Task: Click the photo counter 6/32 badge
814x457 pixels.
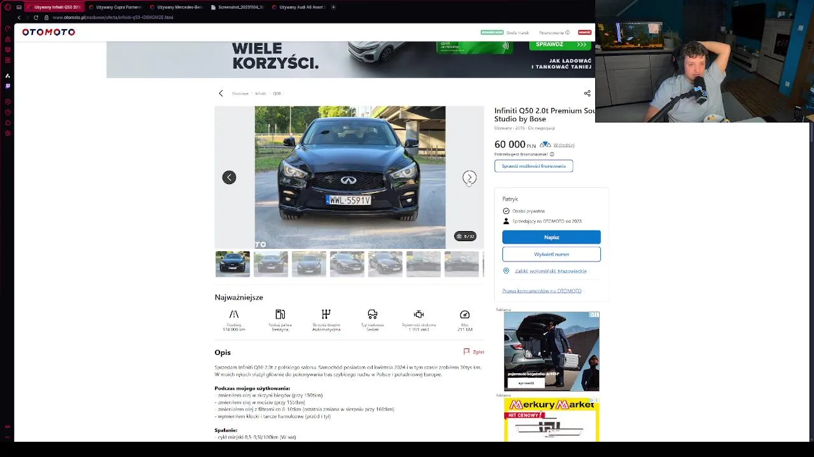Action: coord(466,236)
